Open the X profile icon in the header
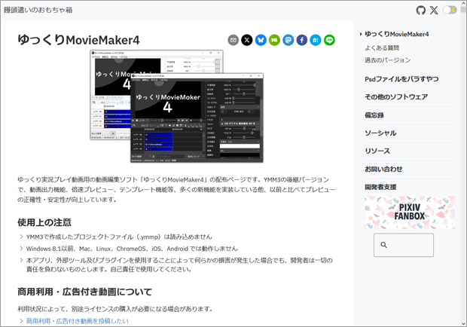The image size is (467, 327). click(434, 10)
